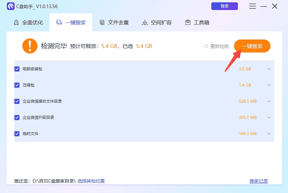Toggle the 企业微信升级目录 checkbox
This screenshot has width=288, height=193.
tap(17, 117)
